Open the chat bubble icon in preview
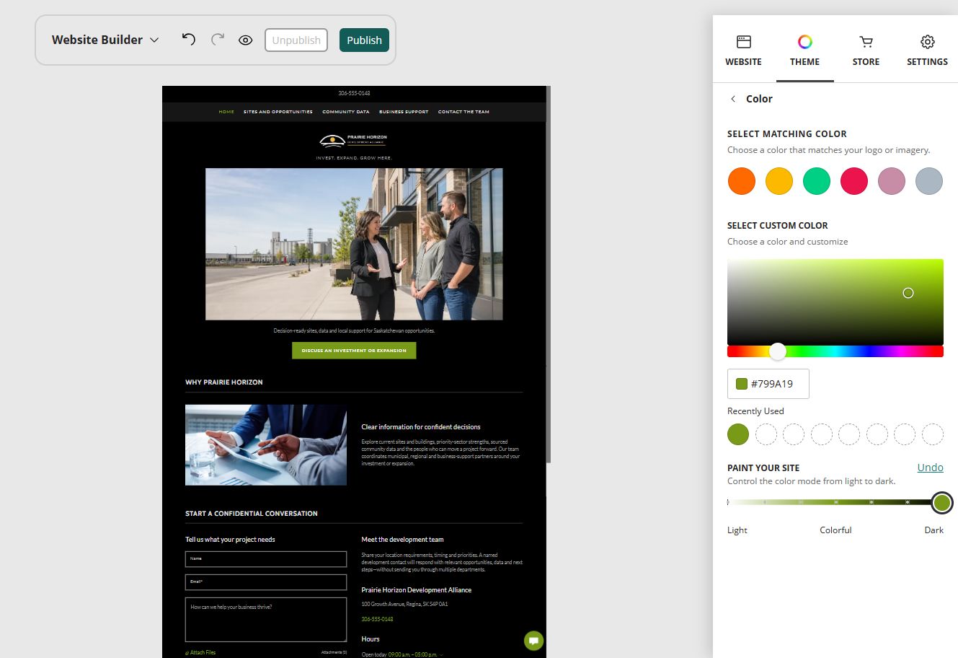Viewport: 958px width, 658px height. (x=533, y=640)
